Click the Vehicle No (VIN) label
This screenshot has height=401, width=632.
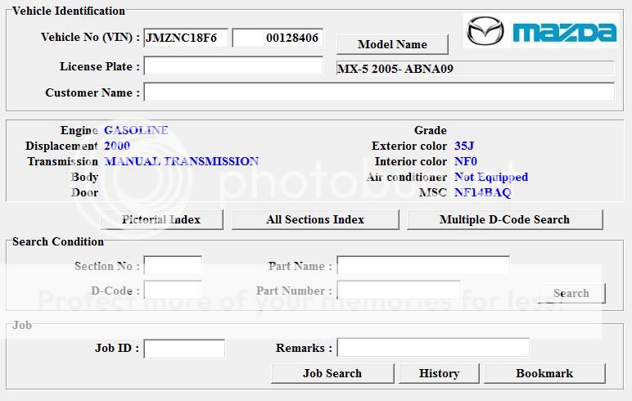pyautogui.click(x=90, y=38)
